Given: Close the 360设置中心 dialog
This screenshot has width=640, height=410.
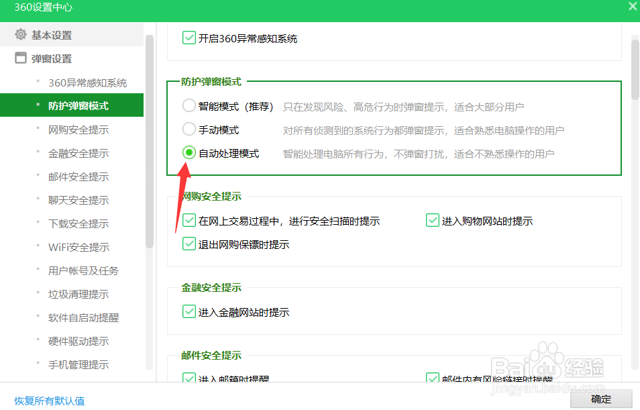Looking at the screenshot, I should click(633, 6).
